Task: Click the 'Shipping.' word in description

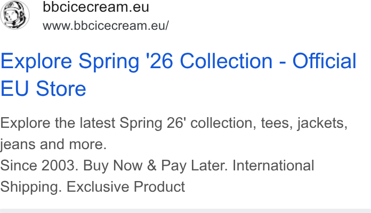Action: (x=31, y=187)
